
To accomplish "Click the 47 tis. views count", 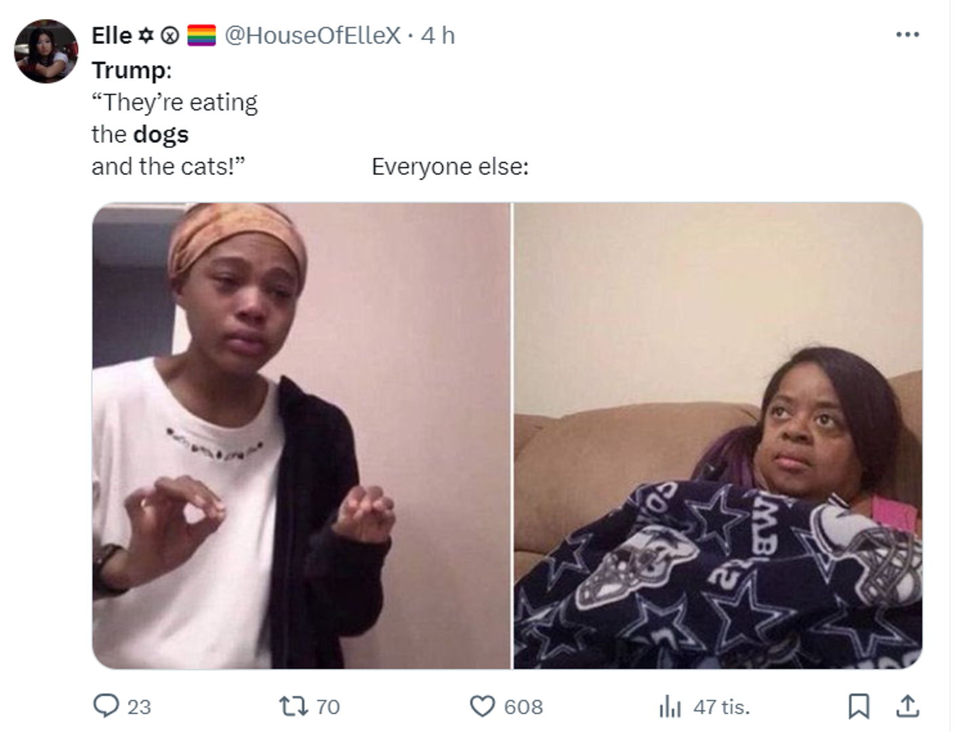I will pos(721,707).
